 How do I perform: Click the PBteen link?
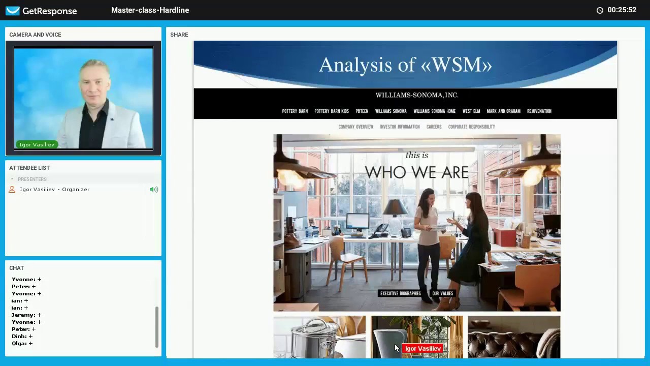(362, 111)
